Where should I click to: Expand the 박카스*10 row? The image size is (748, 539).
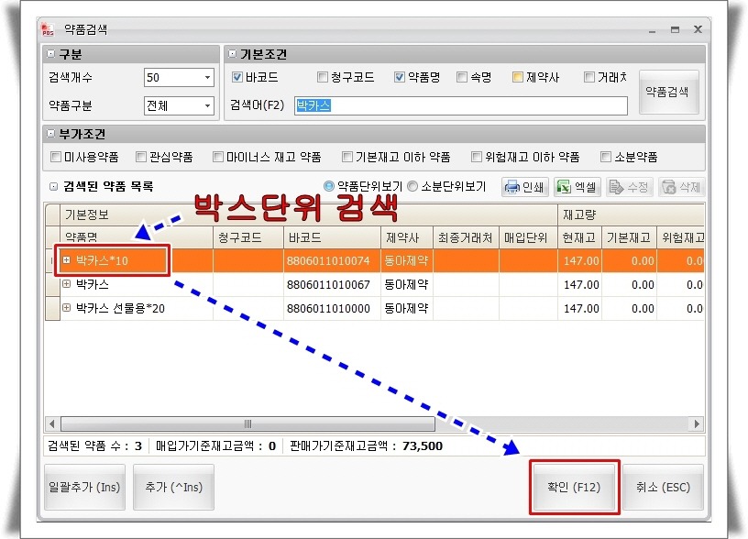tap(66, 260)
